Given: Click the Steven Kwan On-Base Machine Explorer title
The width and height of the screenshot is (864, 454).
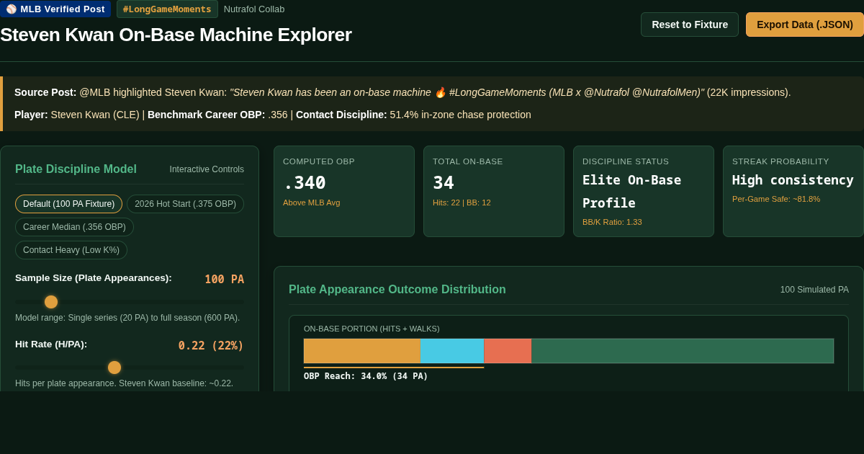Looking at the screenshot, I should point(176,35).
